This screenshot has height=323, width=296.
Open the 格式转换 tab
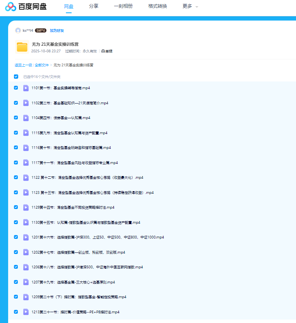[158, 6]
